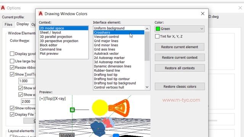Select Drafting tool tip element
The height and width of the screenshot is (137, 244).
[119, 75]
